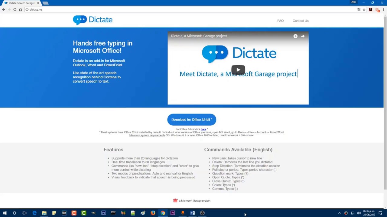387x217 pixels.
Task: Click 'Commands Available (English)' heading
Action: [238, 150]
